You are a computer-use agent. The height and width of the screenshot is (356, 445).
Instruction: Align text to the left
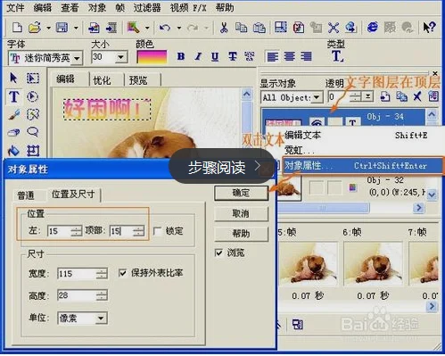click(273, 56)
